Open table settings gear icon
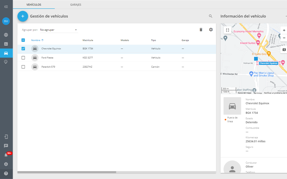This screenshot has height=179, width=287. (211, 30)
